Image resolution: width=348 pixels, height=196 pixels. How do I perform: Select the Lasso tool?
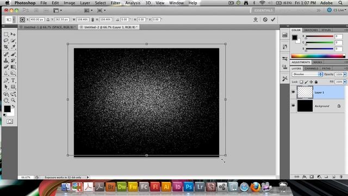point(6,41)
